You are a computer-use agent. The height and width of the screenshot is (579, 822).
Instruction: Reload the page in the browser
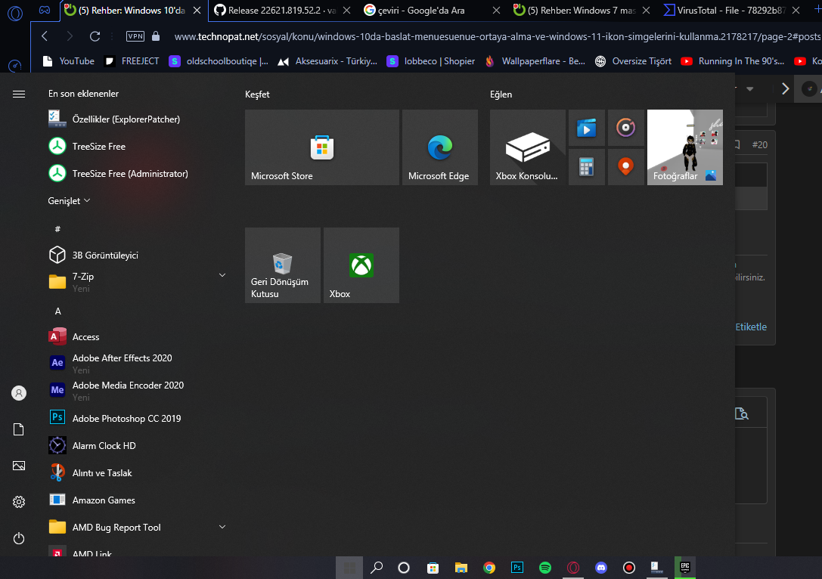click(x=95, y=36)
